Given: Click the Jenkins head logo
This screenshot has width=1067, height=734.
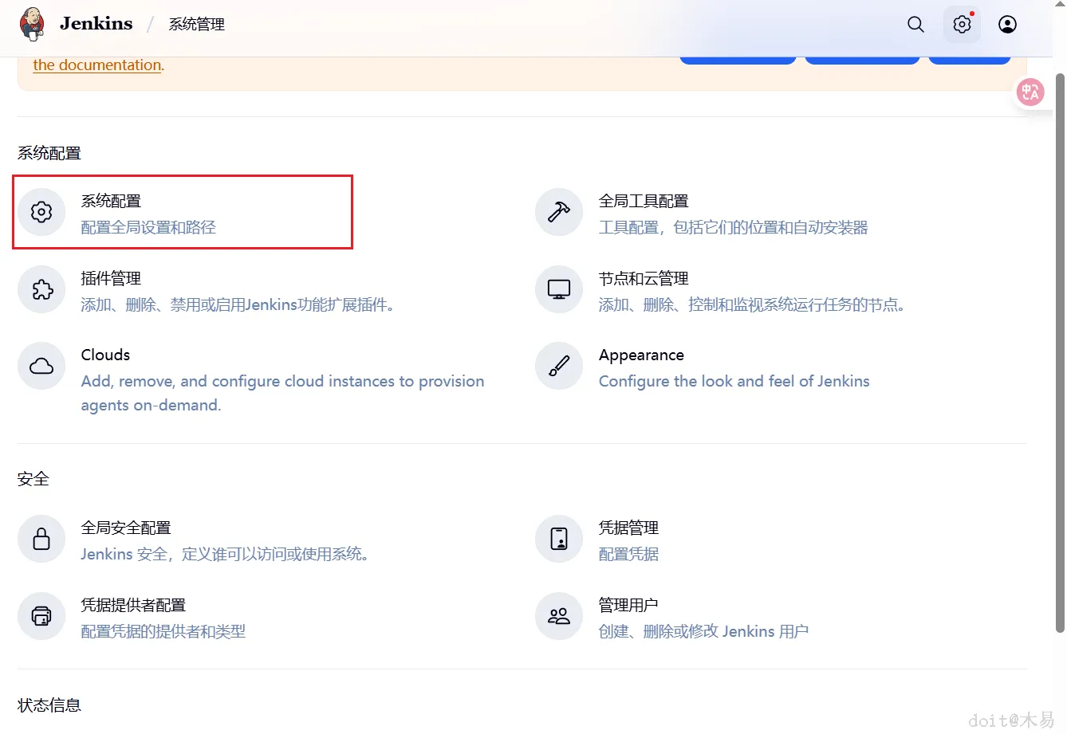Looking at the screenshot, I should coord(32,24).
